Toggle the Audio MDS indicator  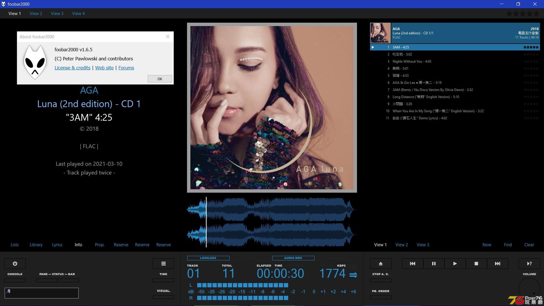coord(293,258)
